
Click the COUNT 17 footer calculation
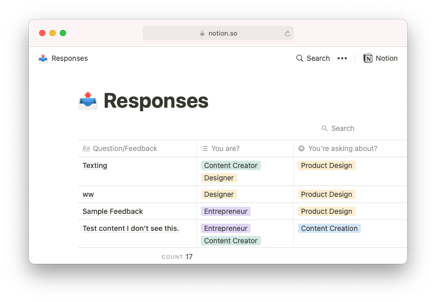(177, 257)
